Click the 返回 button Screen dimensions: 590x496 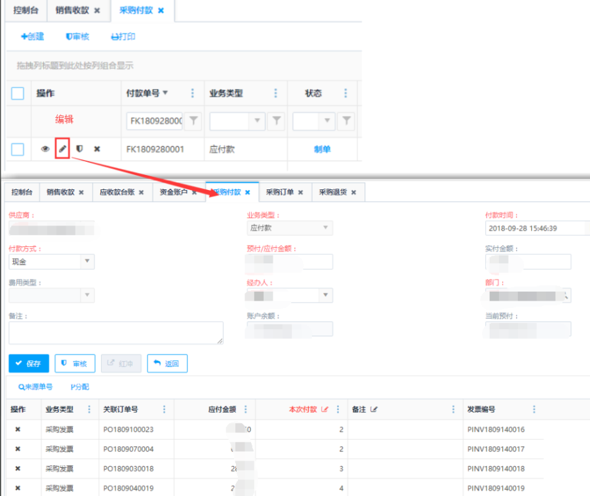(x=167, y=363)
